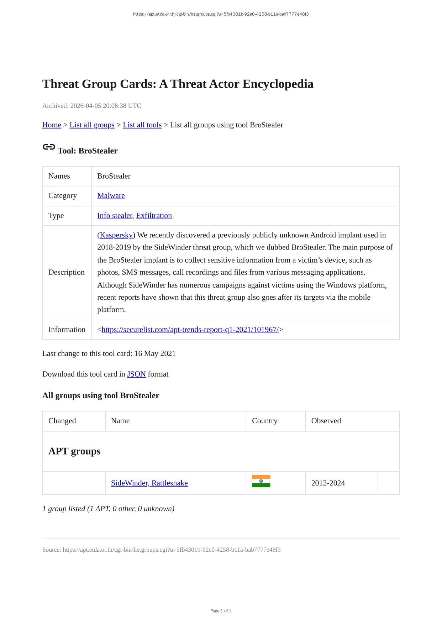This screenshot has height=625, width=442.
Task: Click the 2012-2024 observed cell
Action: click(x=328, y=483)
